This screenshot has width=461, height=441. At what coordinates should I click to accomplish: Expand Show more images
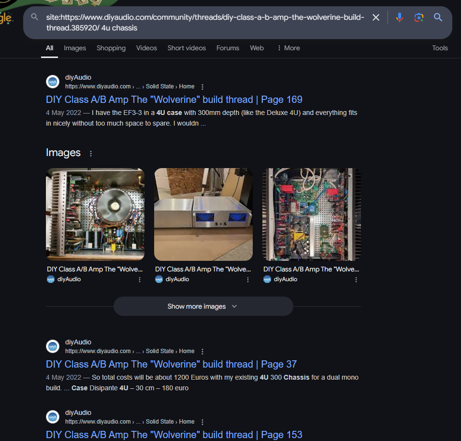coord(203,306)
